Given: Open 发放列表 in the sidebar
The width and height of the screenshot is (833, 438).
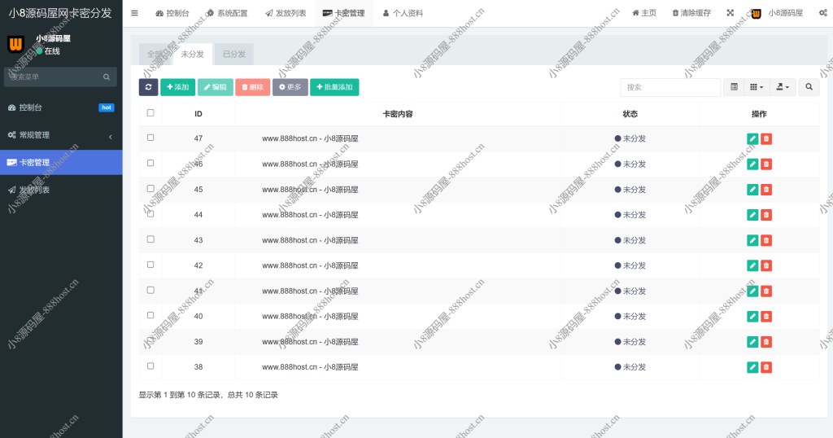Looking at the screenshot, I should [x=61, y=191].
